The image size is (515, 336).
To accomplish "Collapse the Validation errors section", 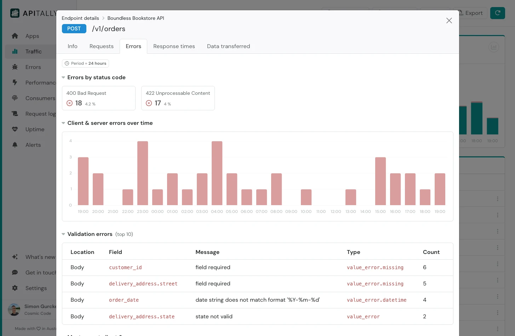I will 64,234.
